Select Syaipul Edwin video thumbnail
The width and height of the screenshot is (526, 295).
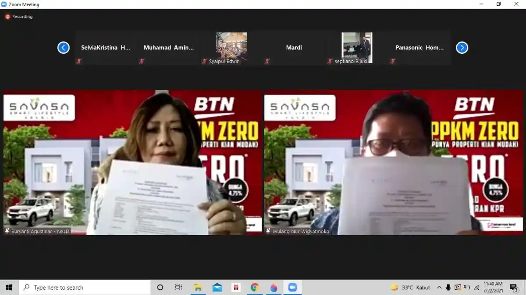[231, 48]
